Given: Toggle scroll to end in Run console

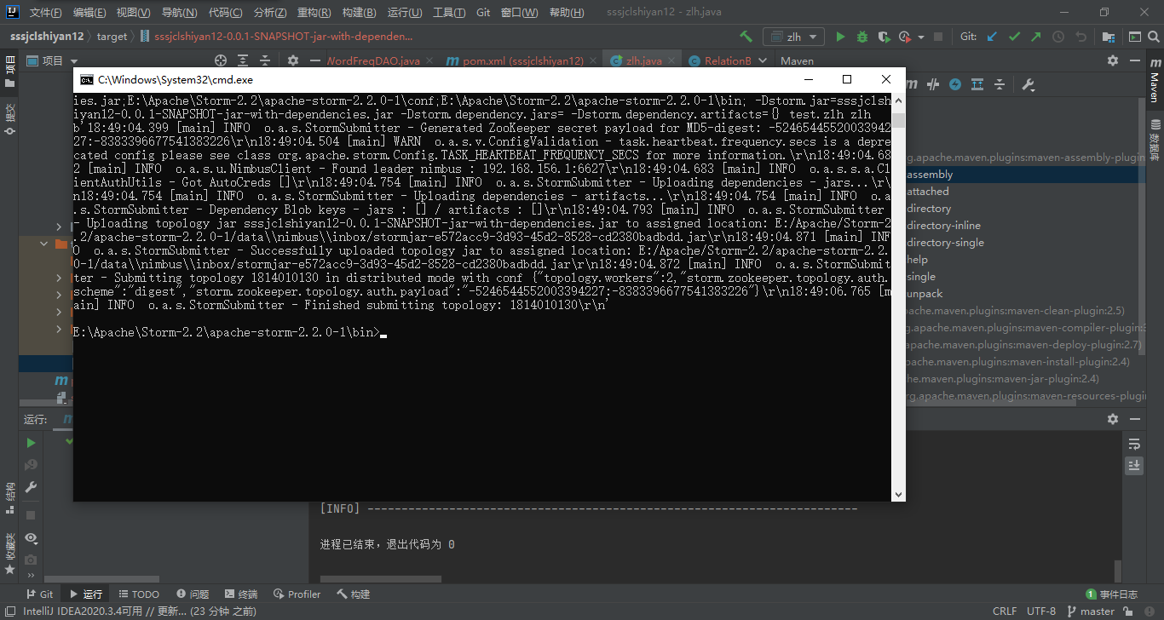Looking at the screenshot, I should click(1134, 465).
